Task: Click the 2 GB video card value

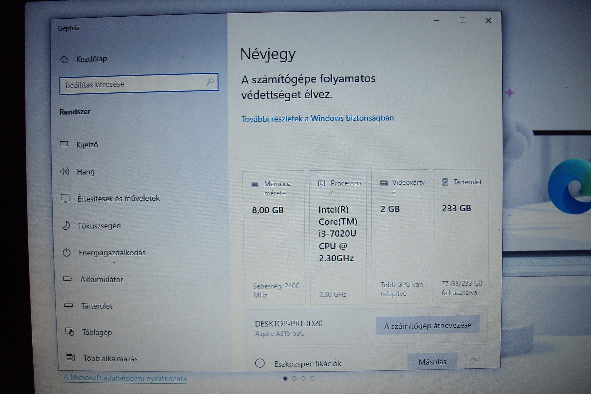Action: tap(390, 209)
